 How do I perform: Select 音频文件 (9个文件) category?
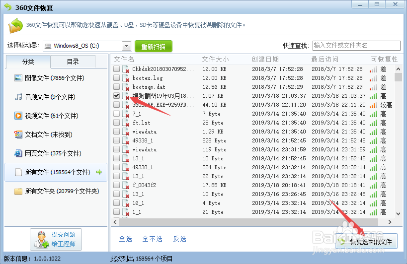point(56,97)
